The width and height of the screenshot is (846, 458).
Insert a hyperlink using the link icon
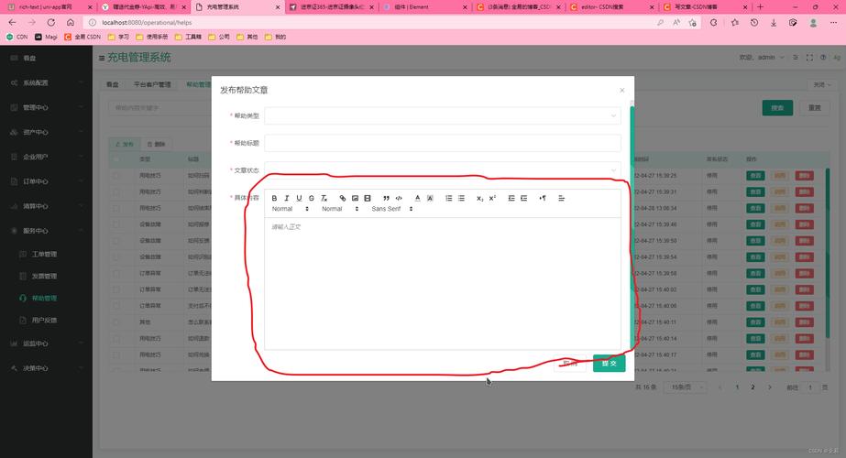tap(343, 198)
